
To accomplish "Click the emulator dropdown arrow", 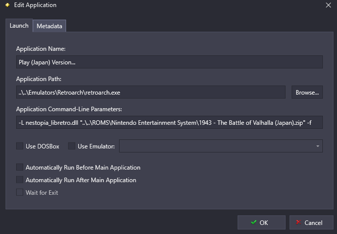I will pos(318,146).
